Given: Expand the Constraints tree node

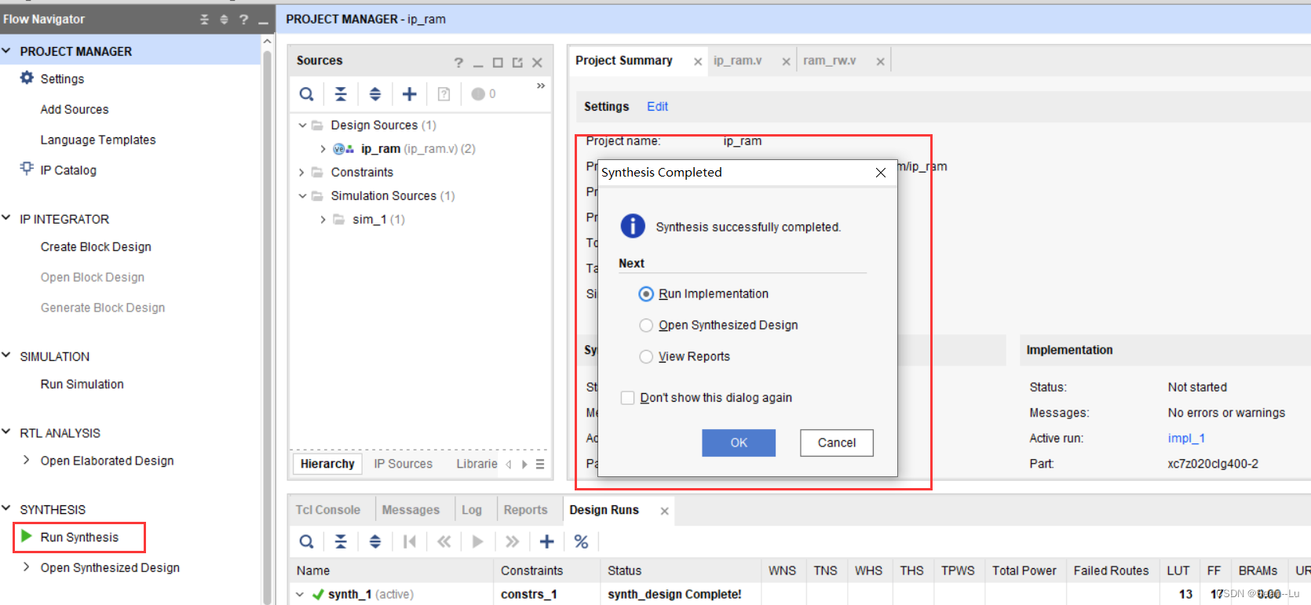Looking at the screenshot, I should point(302,172).
